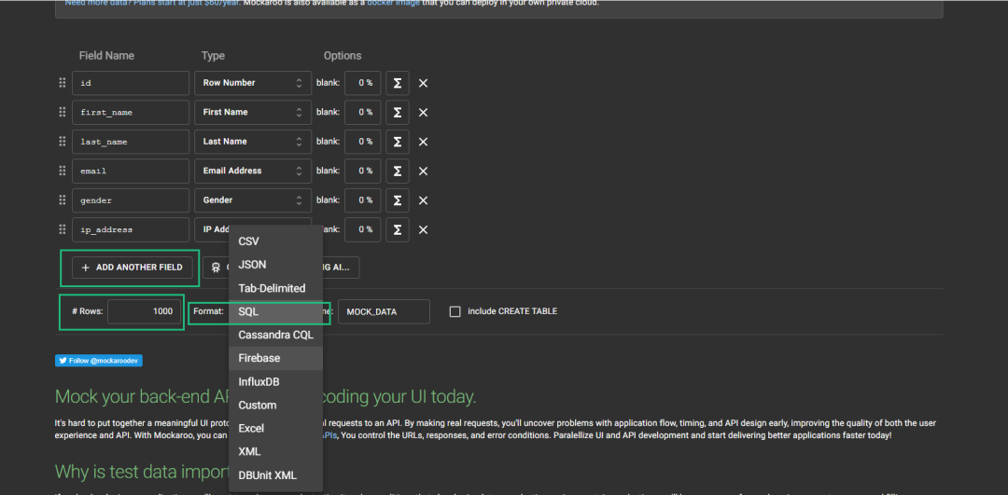
Task: Open First Name type selector
Action: point(253,113)
